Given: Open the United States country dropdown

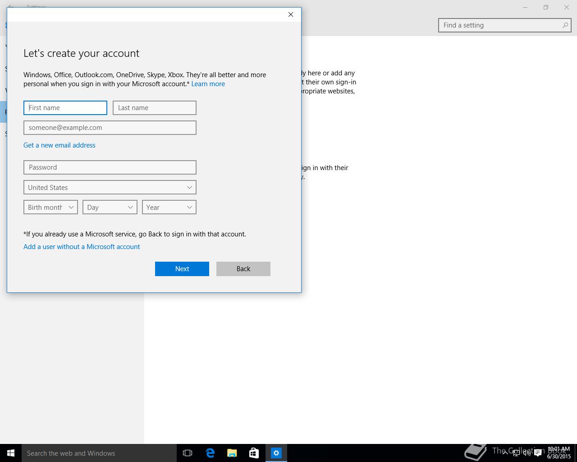Looking at the screenshot, I should [x=110, y=187].
